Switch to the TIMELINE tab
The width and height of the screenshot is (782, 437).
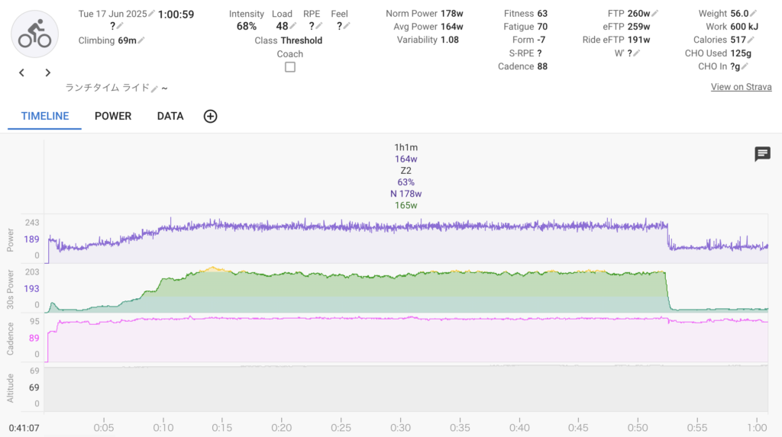[x=45, y=116]
